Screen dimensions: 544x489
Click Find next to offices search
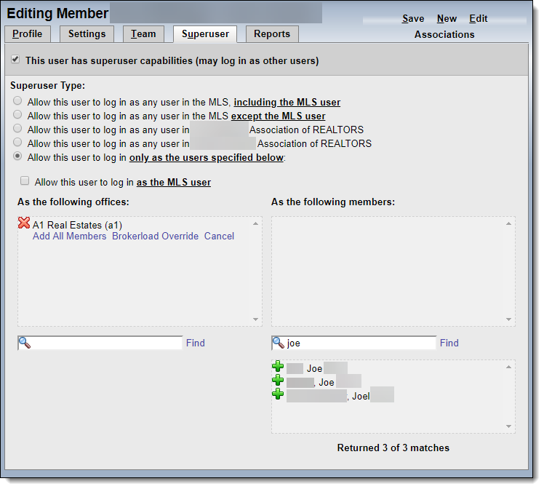196,343
